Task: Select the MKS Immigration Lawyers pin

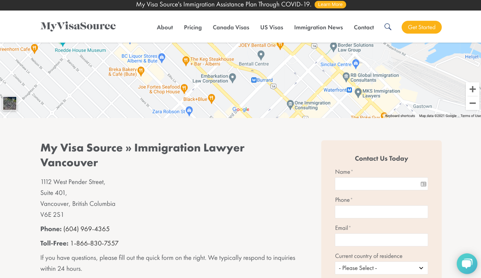Action: (358, 93)
